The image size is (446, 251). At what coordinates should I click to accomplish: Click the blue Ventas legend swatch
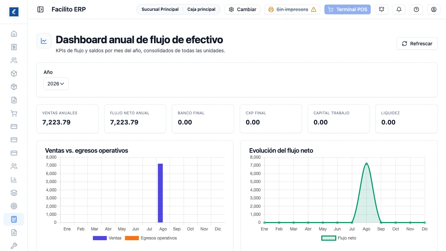100,238
